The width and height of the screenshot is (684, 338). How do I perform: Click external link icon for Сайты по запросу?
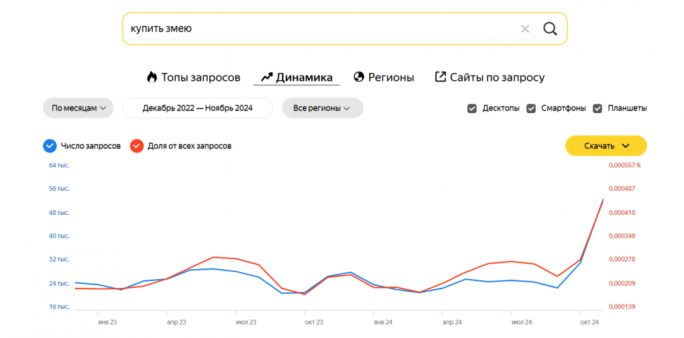pyautogui.click(x=441, y=77)
